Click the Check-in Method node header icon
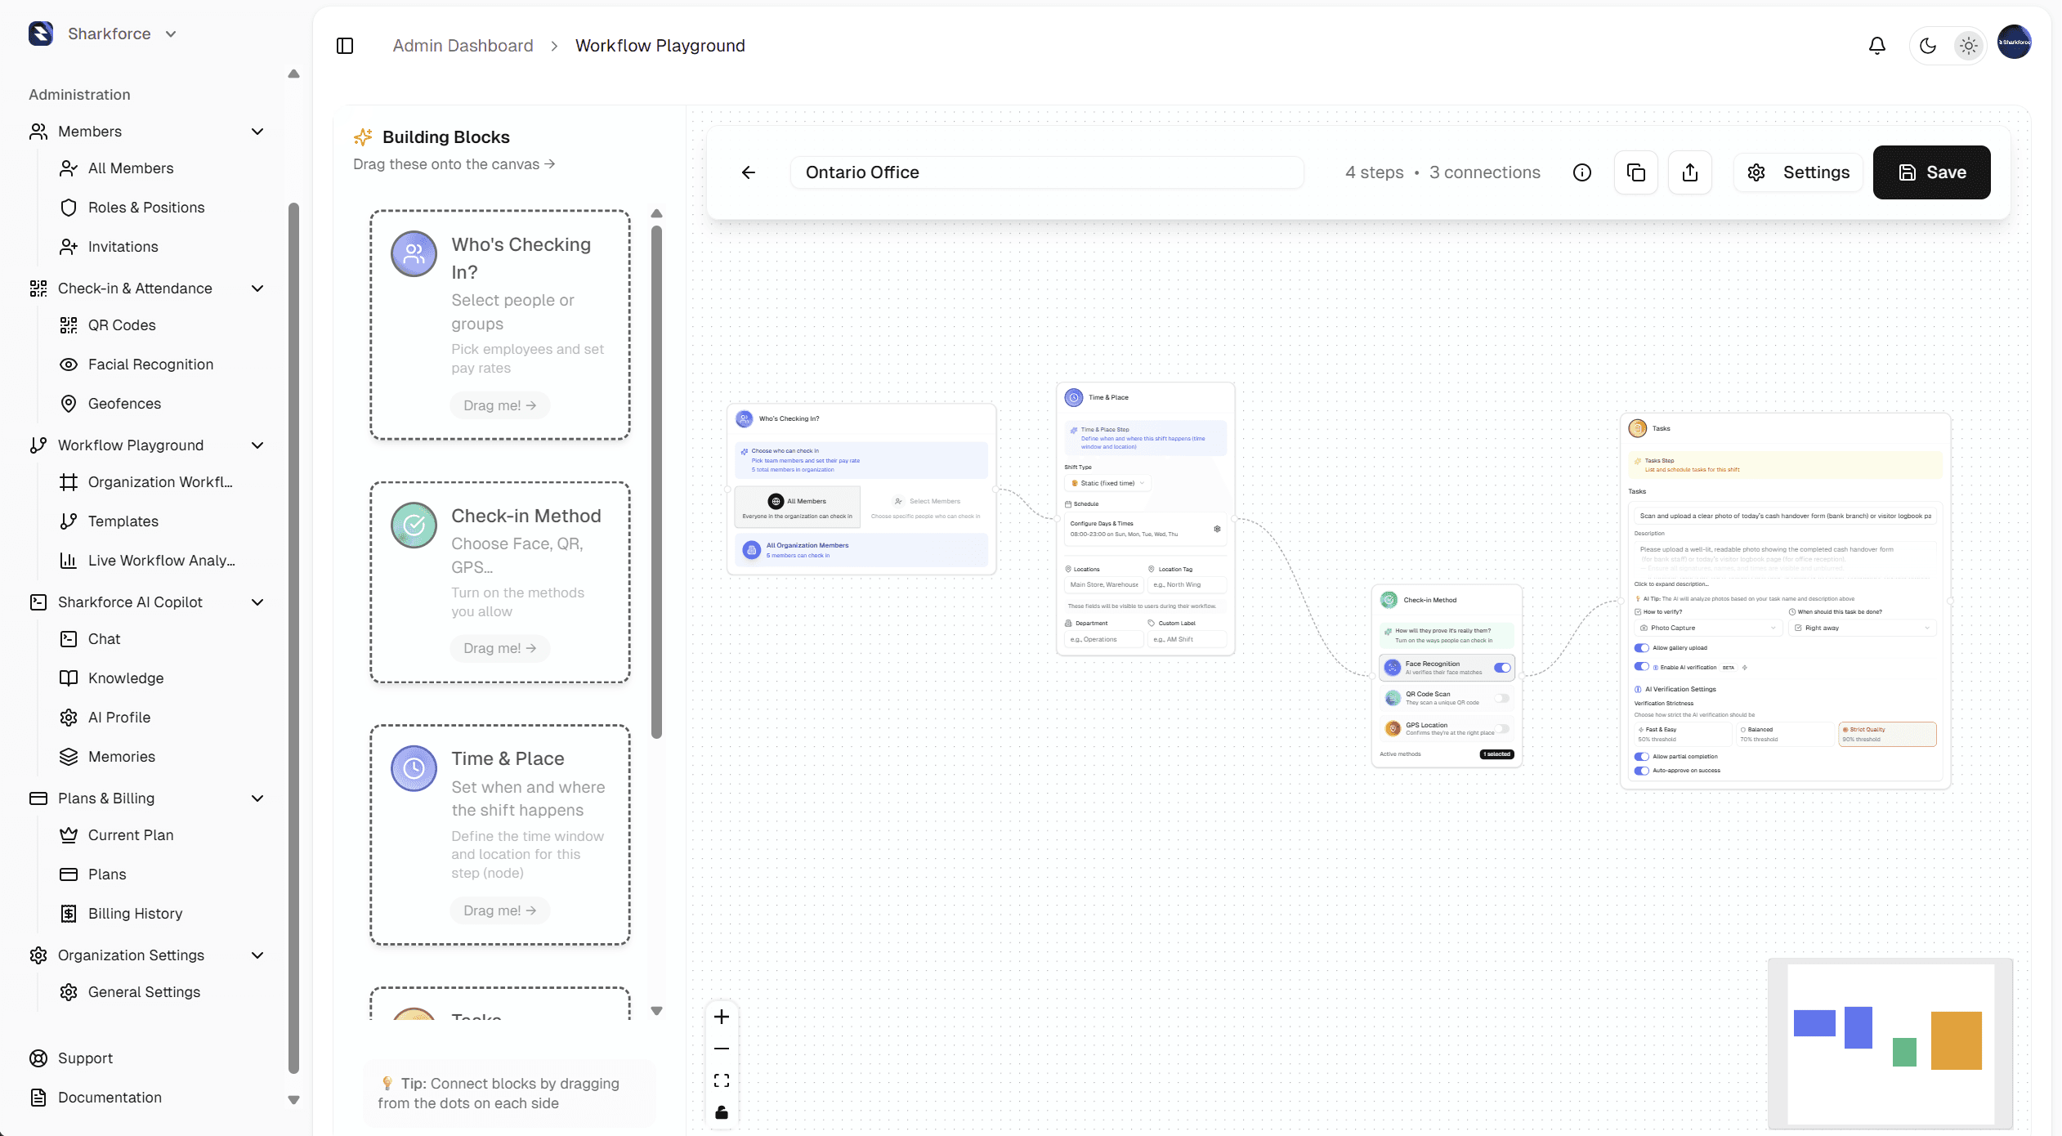This screenshot has height=1136, width=2062. pyautogui.click(x=1389, y=600)
